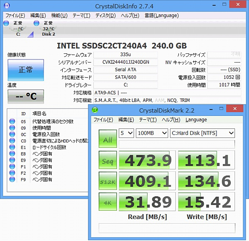The height and width of the screenshot is (241, 249).
Task: Open ディスク(D) menu in CrystalDiskInfo
Action: 105,15
